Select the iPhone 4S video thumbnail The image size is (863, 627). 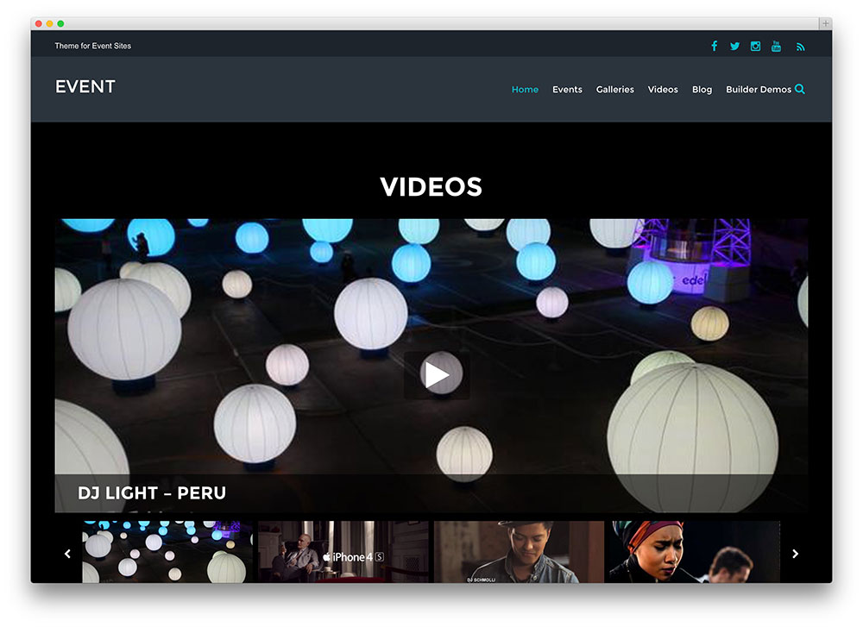[343, 552]
